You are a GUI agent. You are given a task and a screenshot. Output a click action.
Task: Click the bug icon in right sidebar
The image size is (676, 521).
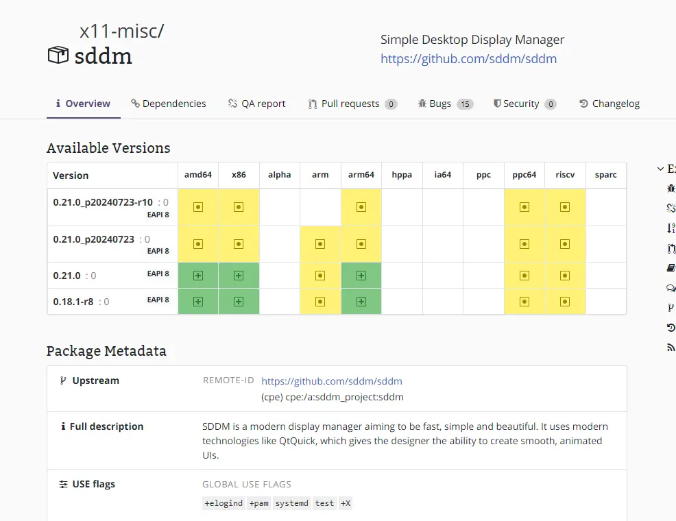[671, 189]
